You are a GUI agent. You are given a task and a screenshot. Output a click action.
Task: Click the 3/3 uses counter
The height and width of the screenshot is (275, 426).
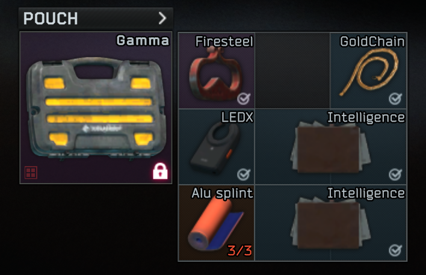click(239, 250)
